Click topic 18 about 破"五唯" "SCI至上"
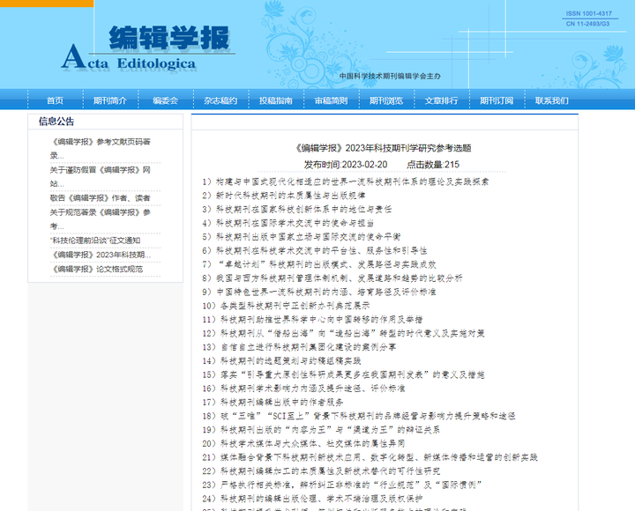Image resolution: width=635 pixels, height=511 pixels. [x=359, y=416]
